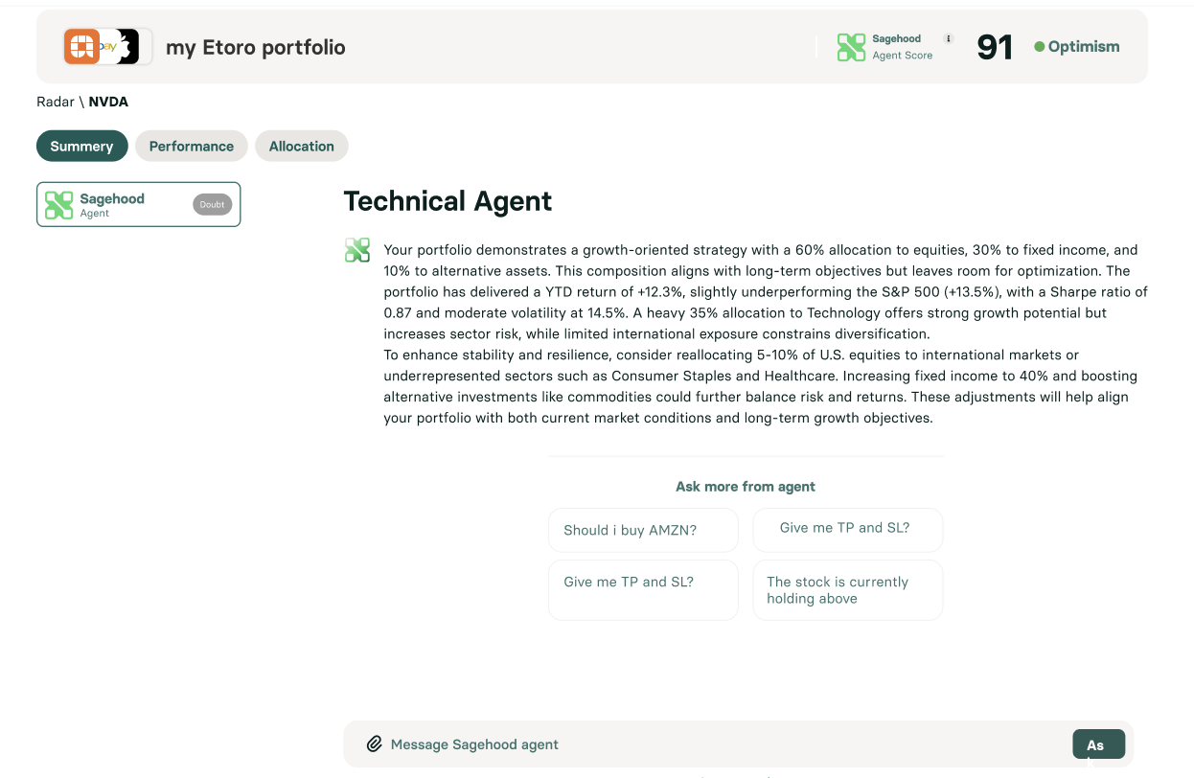
Task: Click the Radar breadcrumb link
Action: point(55,102)
